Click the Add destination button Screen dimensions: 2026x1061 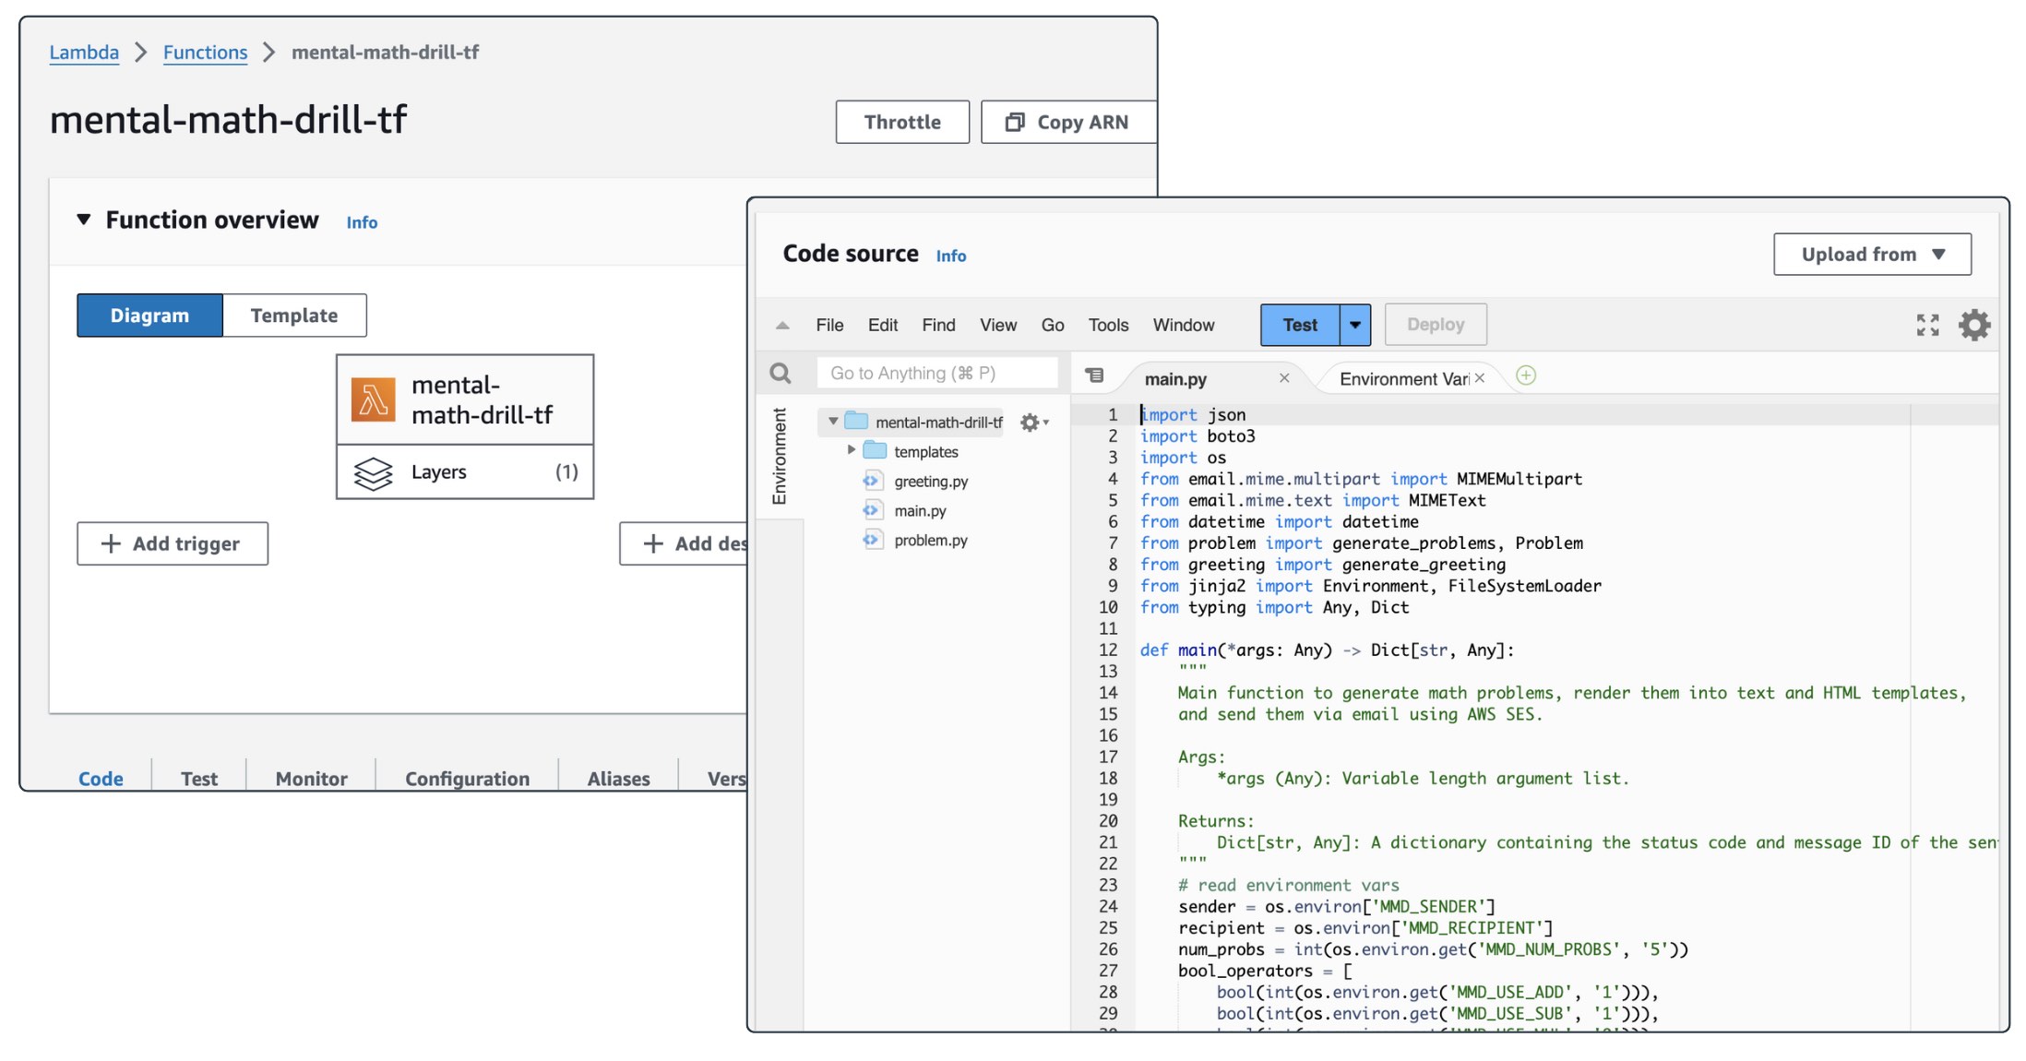pyautogui.click(x=684, y=543)
